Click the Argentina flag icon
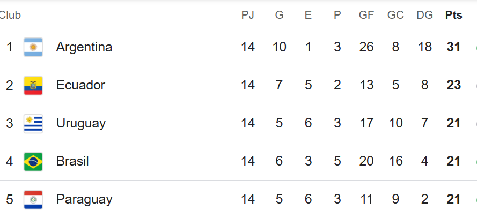 coord(33,47)
